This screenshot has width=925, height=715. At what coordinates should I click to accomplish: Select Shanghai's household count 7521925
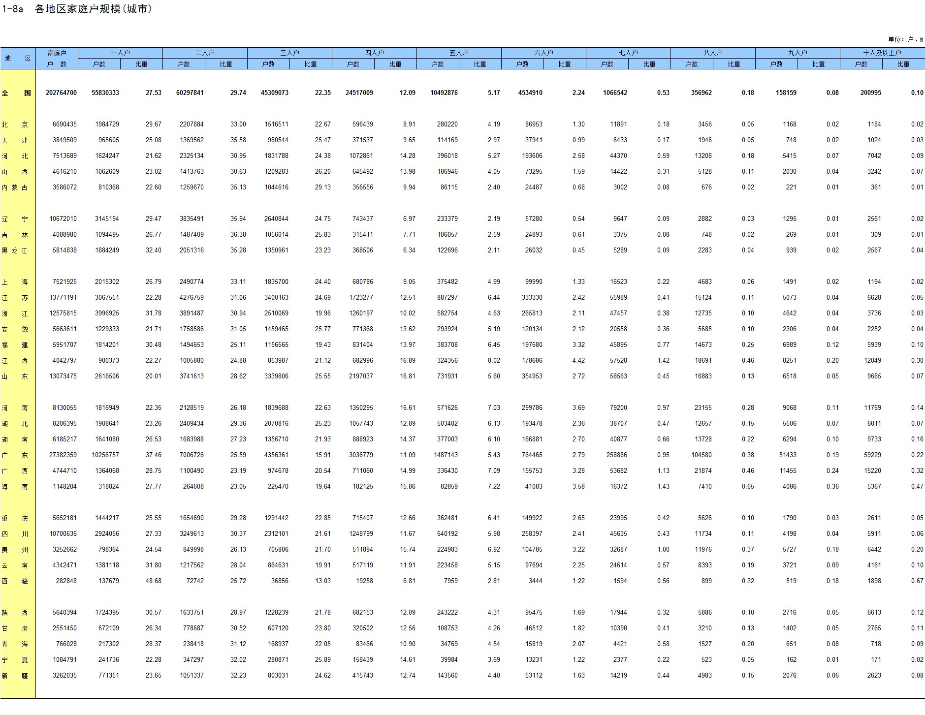64,282
